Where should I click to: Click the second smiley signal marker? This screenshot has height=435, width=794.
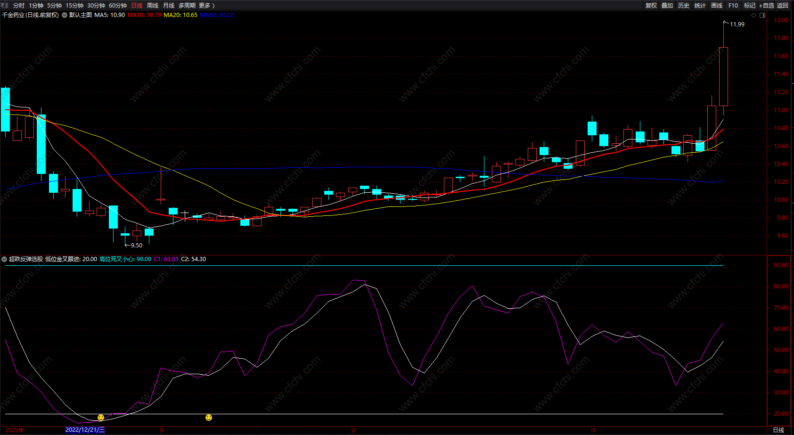209,418
